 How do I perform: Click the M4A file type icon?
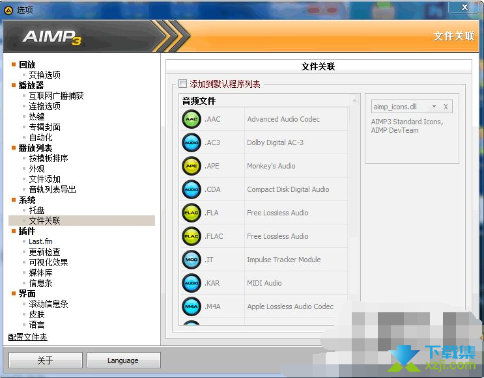pyautogui.click(x=192, y=306)
